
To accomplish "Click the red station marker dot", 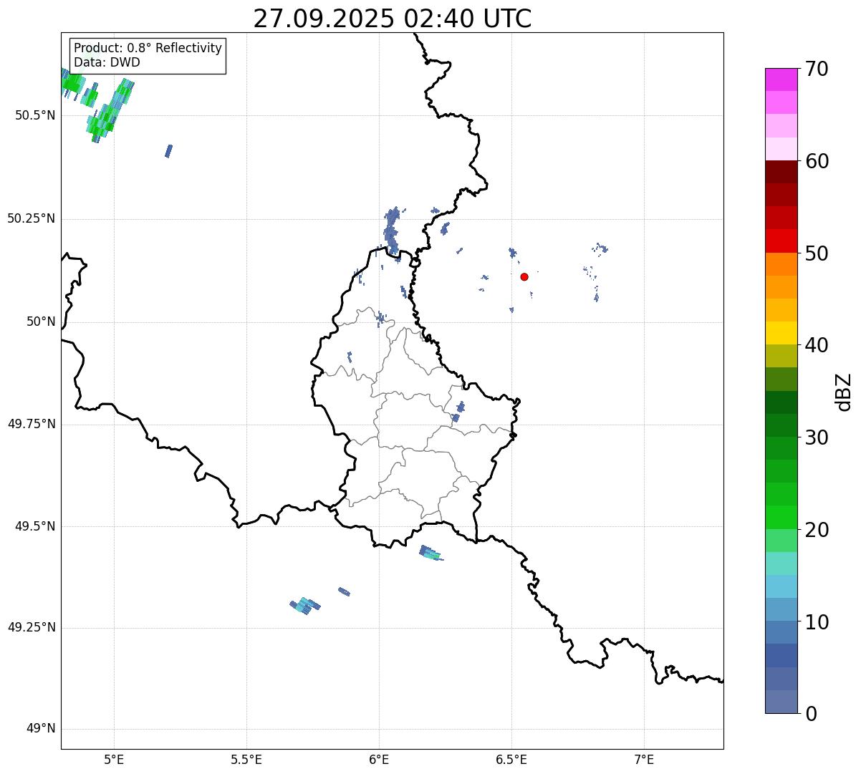I will click(524, 276).
